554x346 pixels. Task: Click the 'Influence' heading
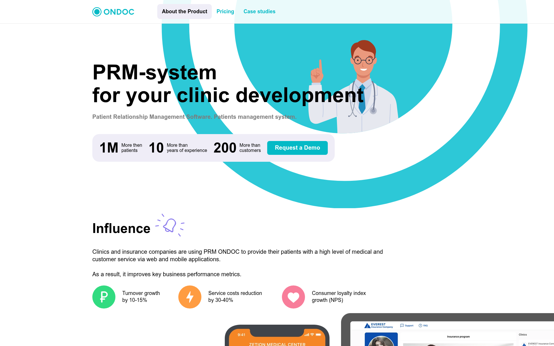pos(121,228)
